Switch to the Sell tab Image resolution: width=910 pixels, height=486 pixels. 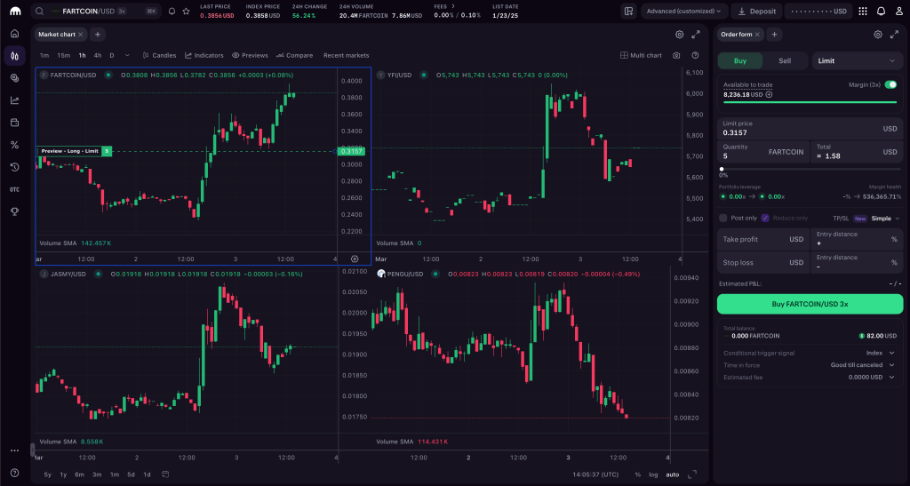click(785, 60)
